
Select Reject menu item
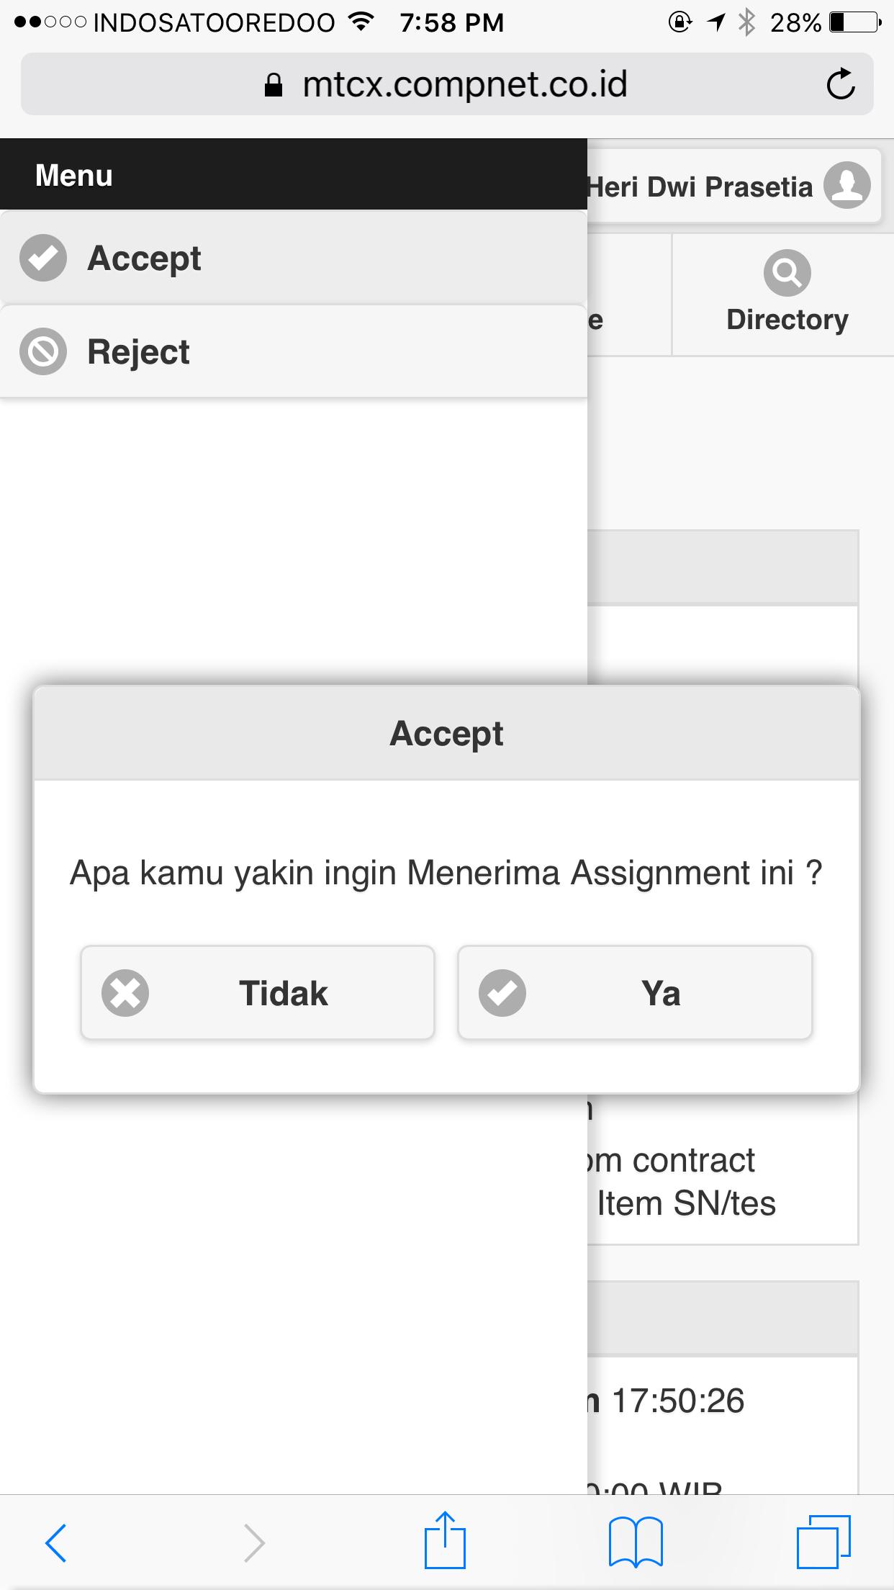[x=294, y=351]
